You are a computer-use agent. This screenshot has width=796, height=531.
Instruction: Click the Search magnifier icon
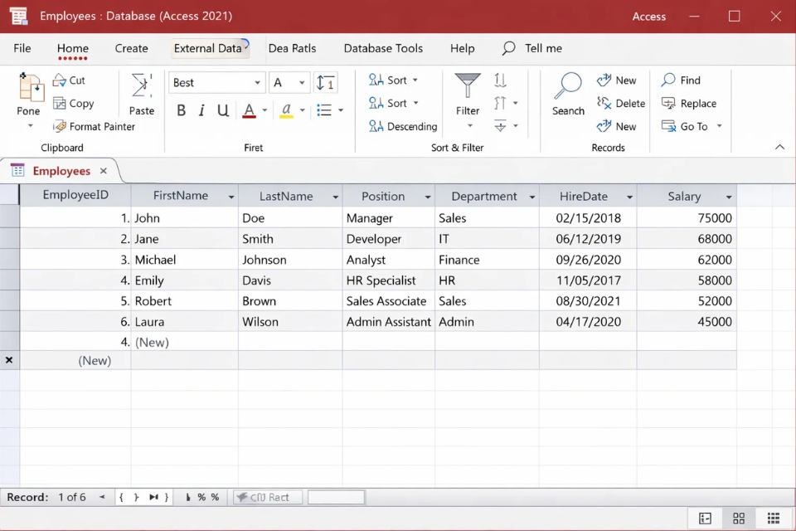click(568, 87)
